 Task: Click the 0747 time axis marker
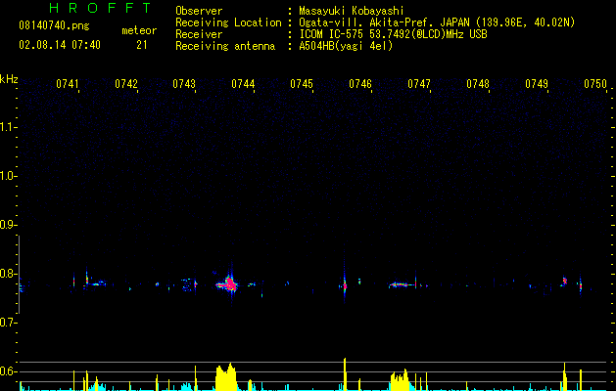click(x=419, y=83)
